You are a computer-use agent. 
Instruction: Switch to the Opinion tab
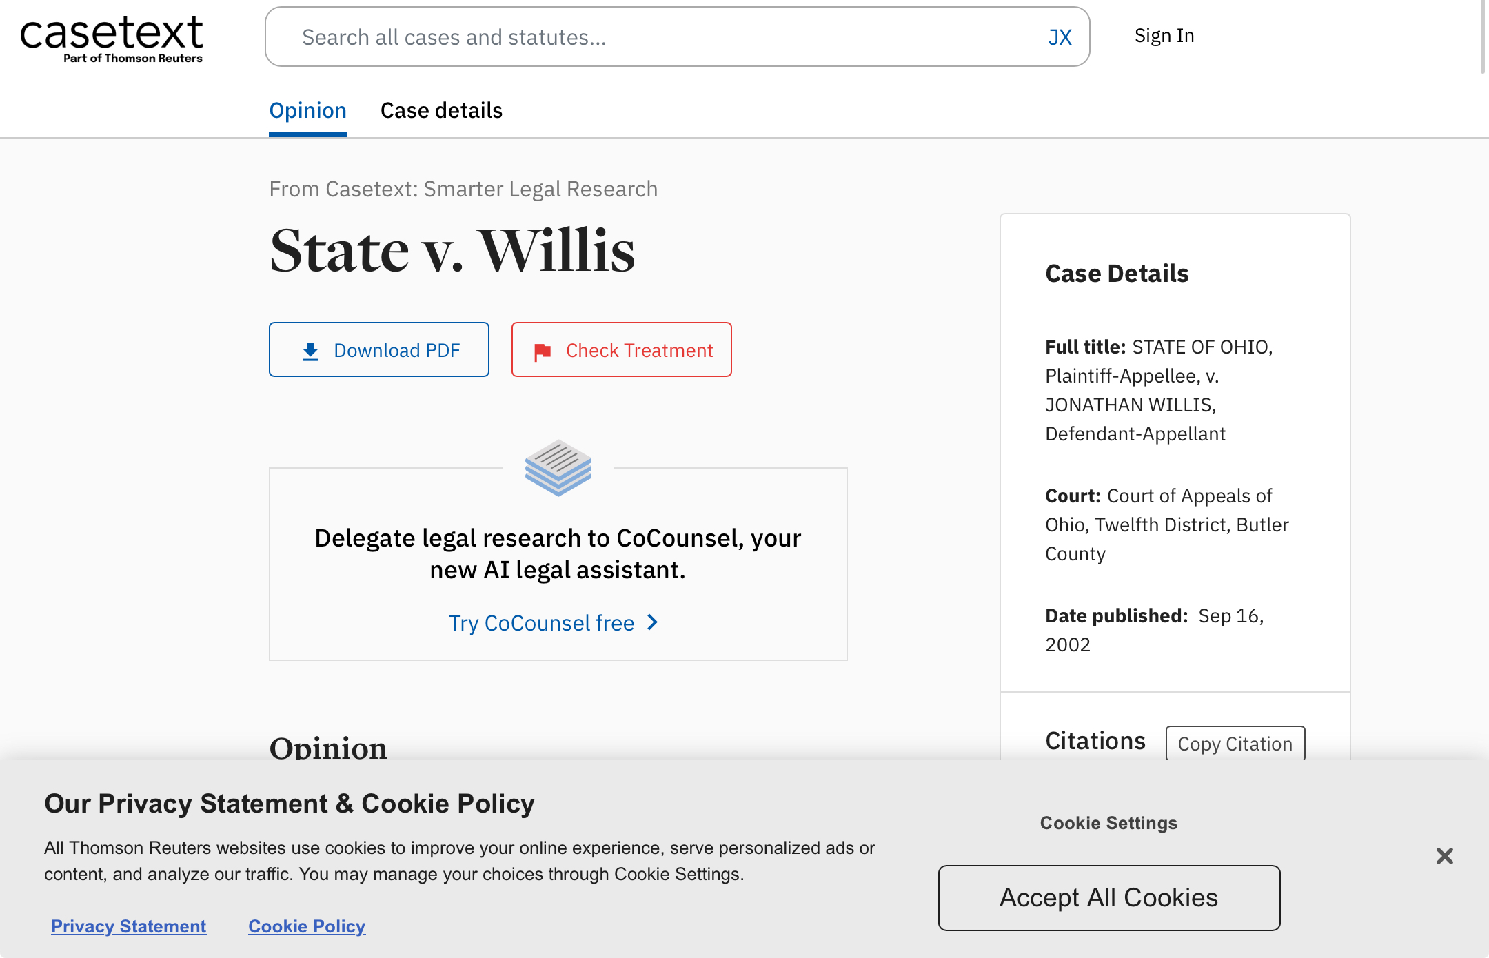[x=307, y=110]
